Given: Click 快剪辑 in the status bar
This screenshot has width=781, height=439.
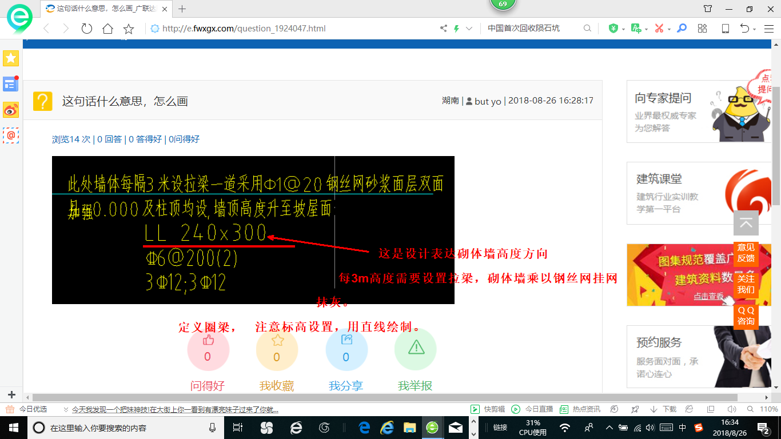Looking at the screenshot, I should [x=488, y=409].
